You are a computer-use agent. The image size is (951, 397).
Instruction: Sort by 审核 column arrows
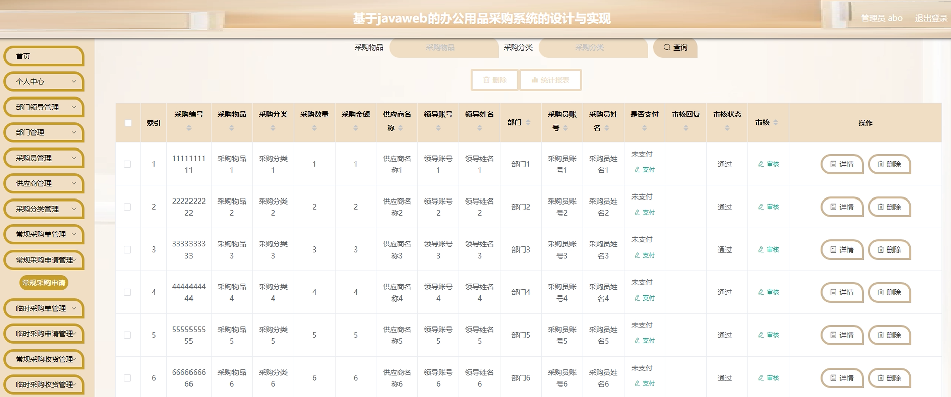click(x=776, y=123)
